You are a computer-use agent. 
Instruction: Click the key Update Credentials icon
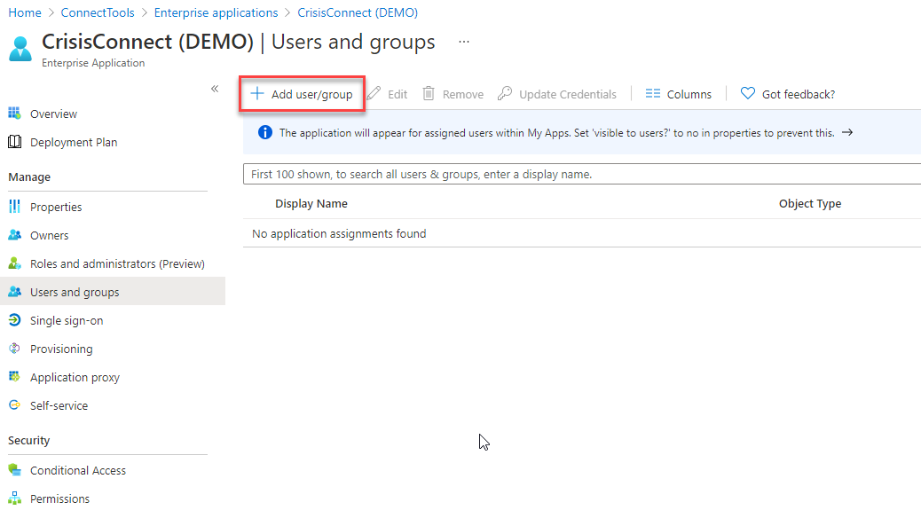click(505, 93)
